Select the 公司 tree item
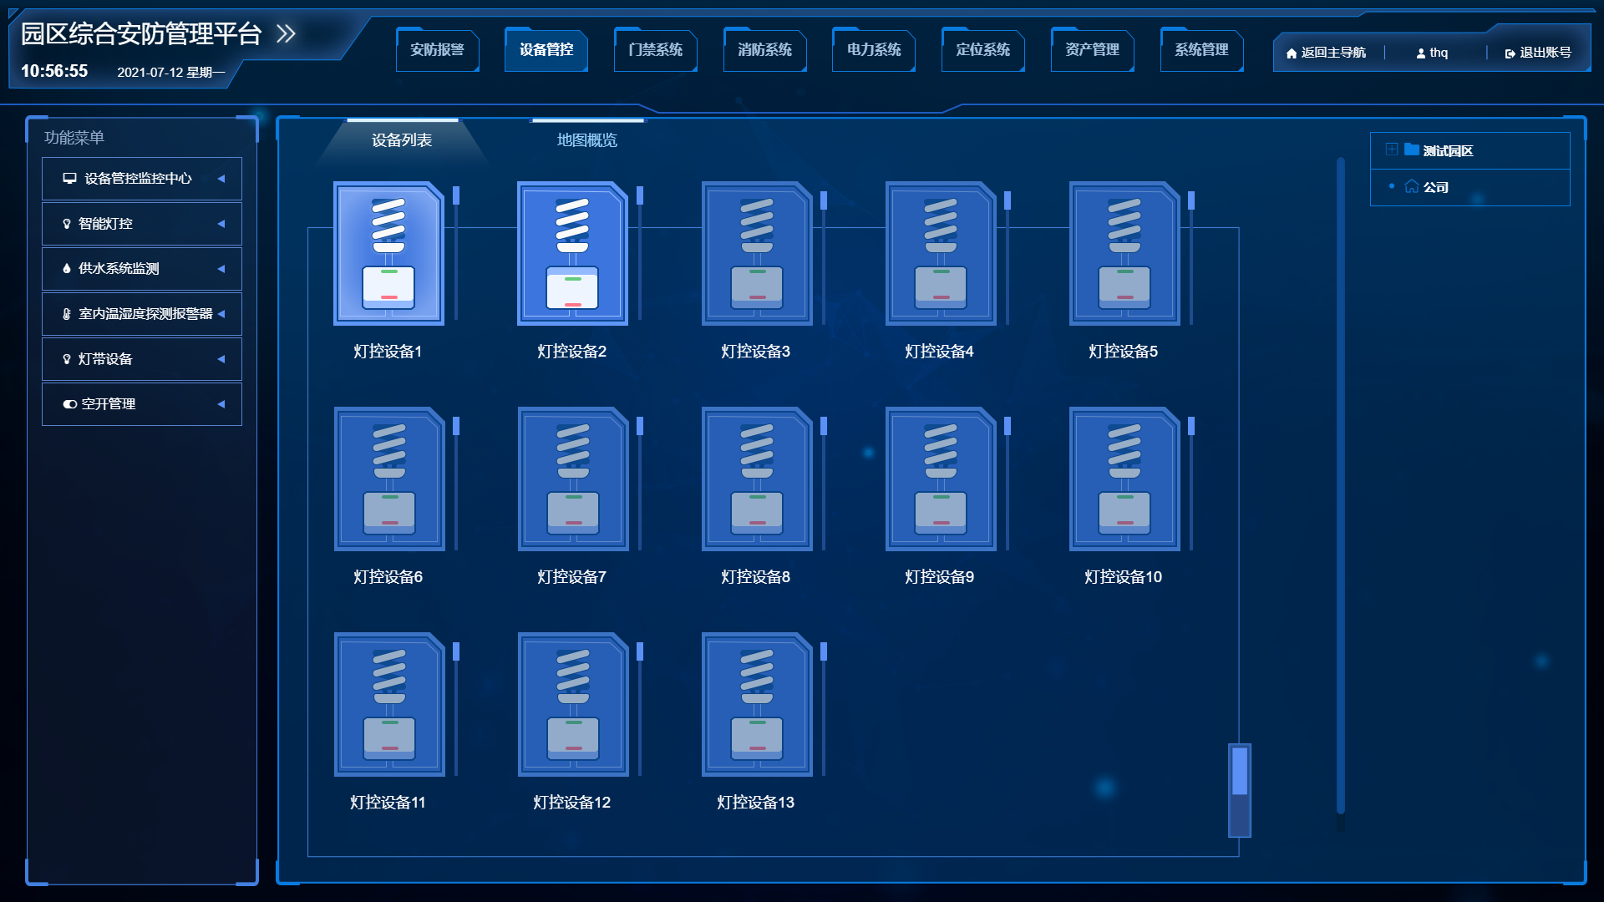This screenshot has width=1604, height=902. point(1435,187)
